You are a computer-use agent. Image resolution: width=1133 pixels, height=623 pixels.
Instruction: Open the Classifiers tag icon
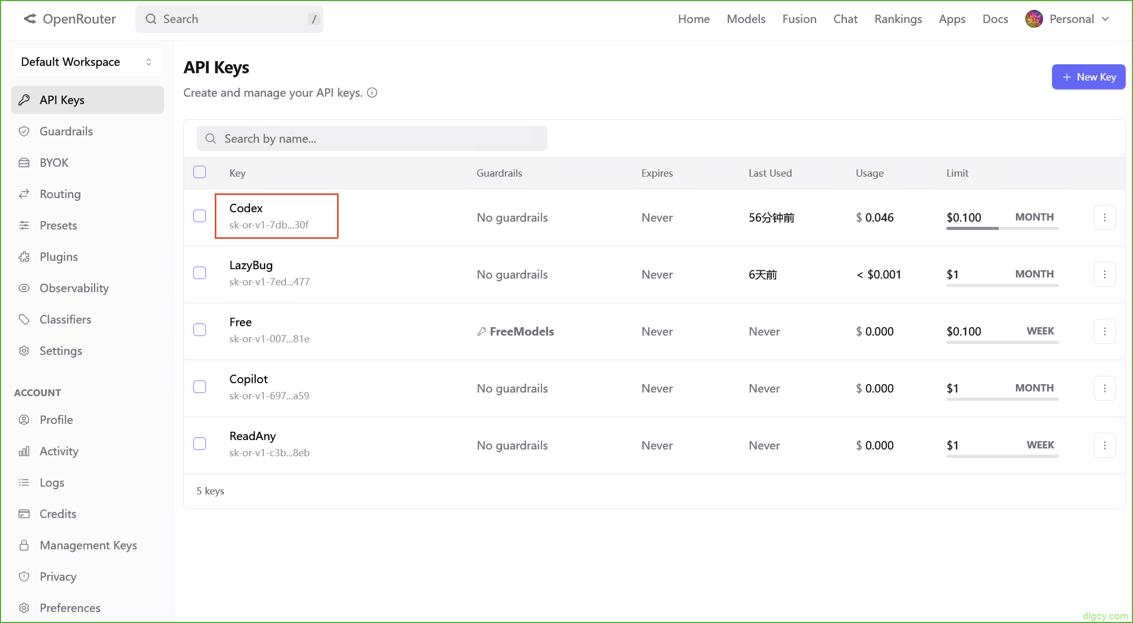[24, 319]
